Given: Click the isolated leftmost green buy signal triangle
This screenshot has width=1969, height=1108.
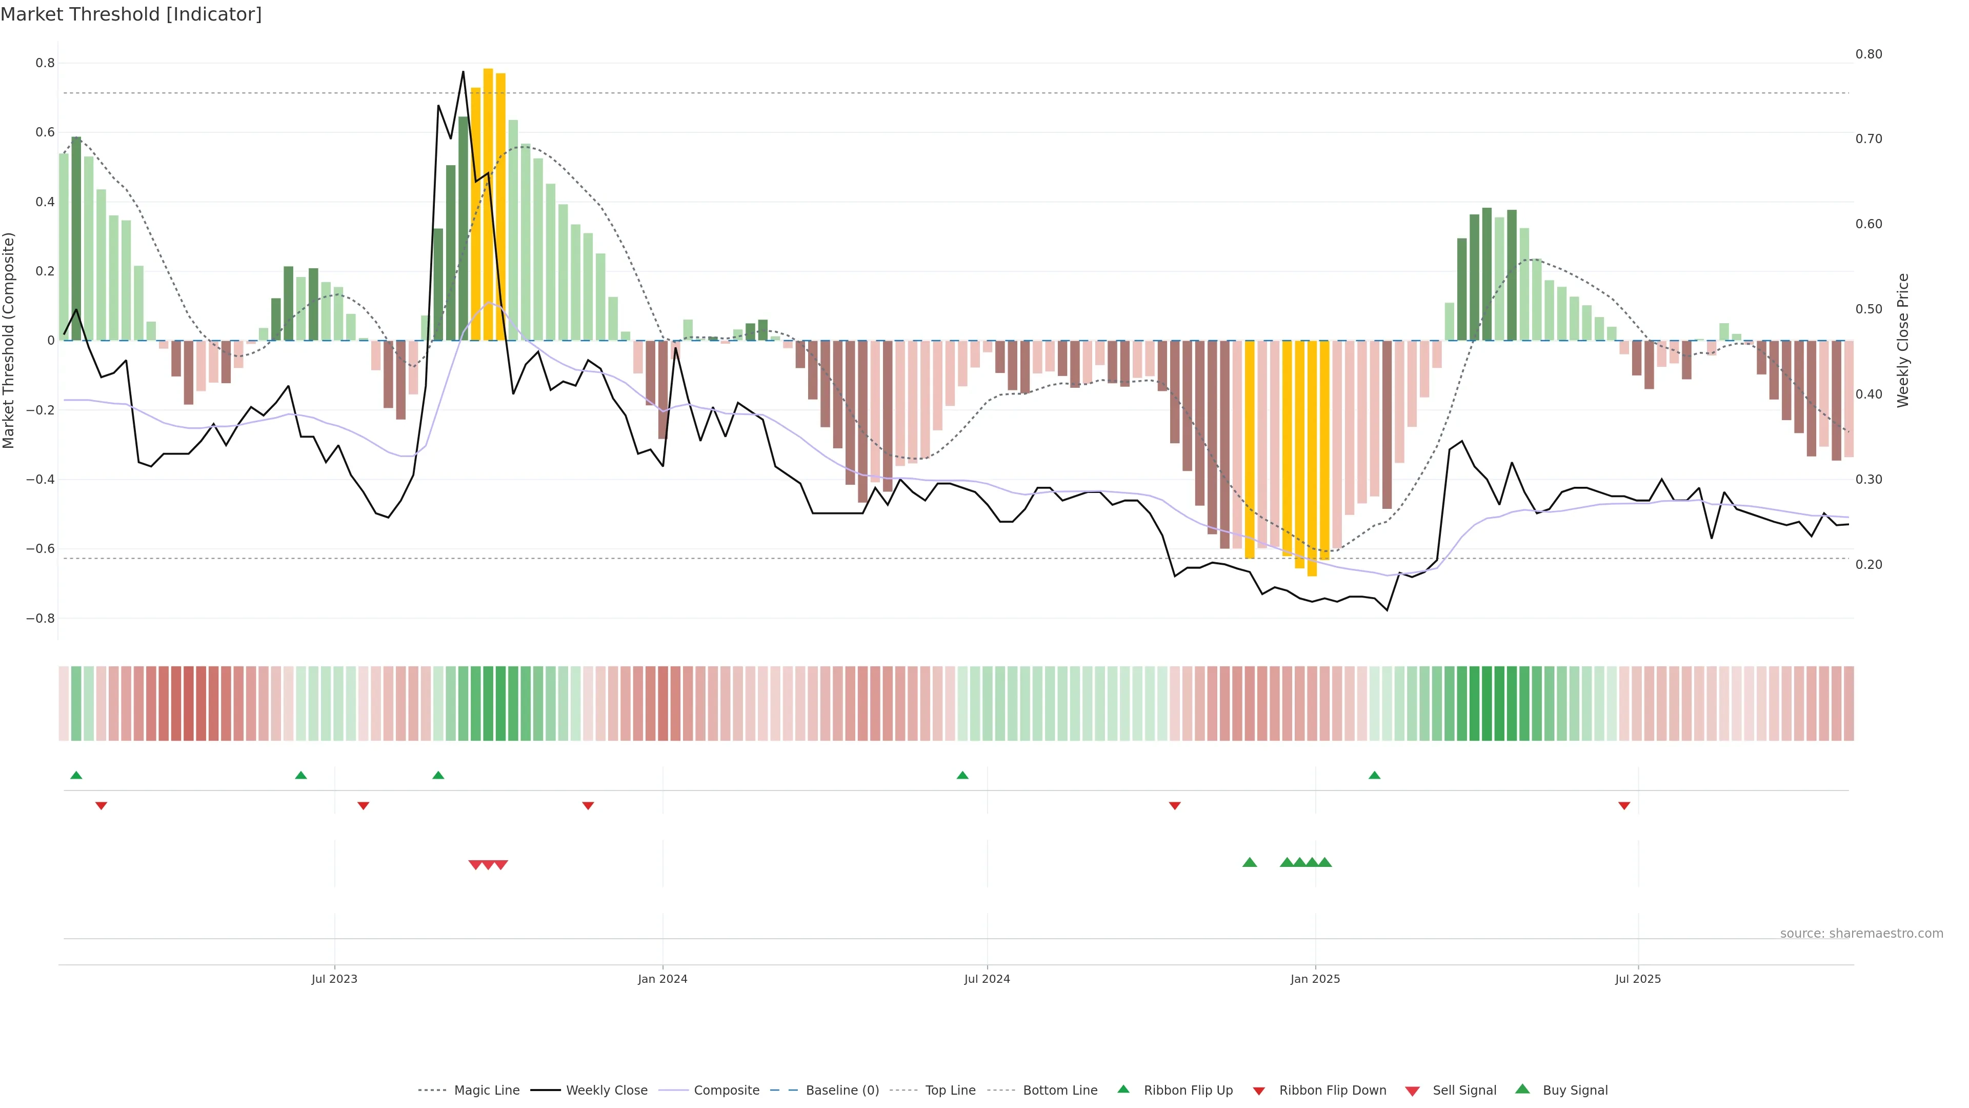Looking at the screenshot, I should 1250,862.
